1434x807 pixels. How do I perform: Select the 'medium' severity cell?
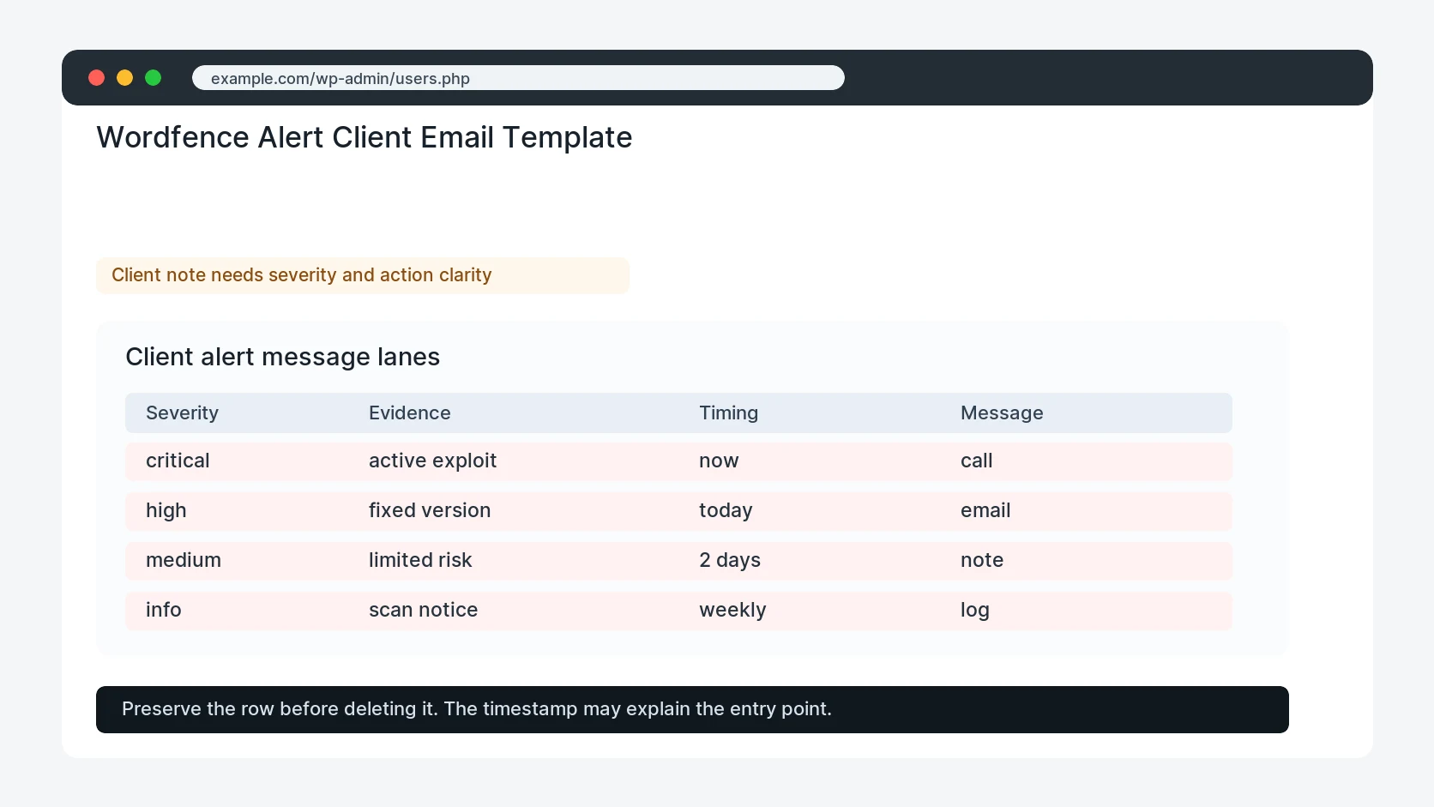(x=184, y=561)
